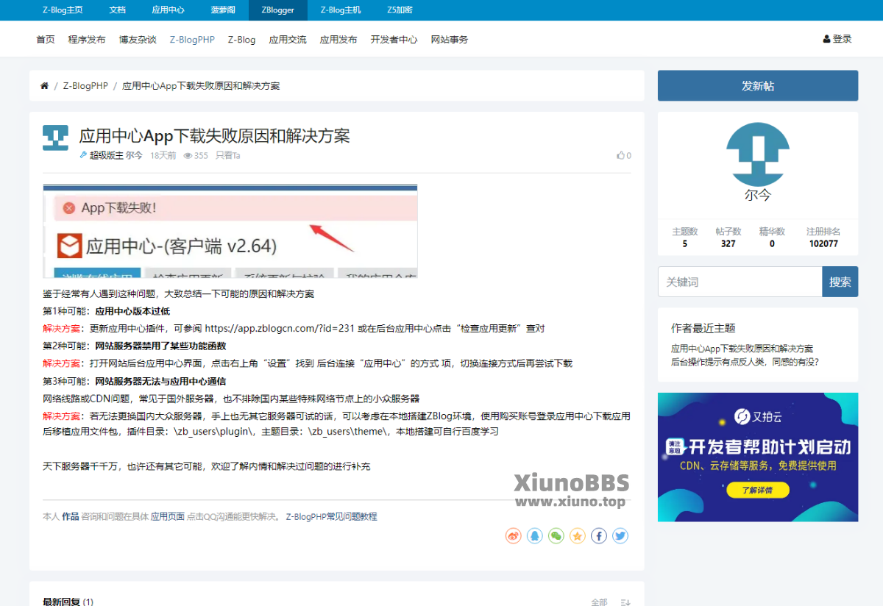Click the author avatar beside the post title

[55, 138]
